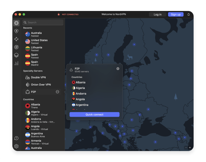Select Lithuania Fastest in Recents
The image size is (206, 162).
pyautogui.click(x=42, y=49)
